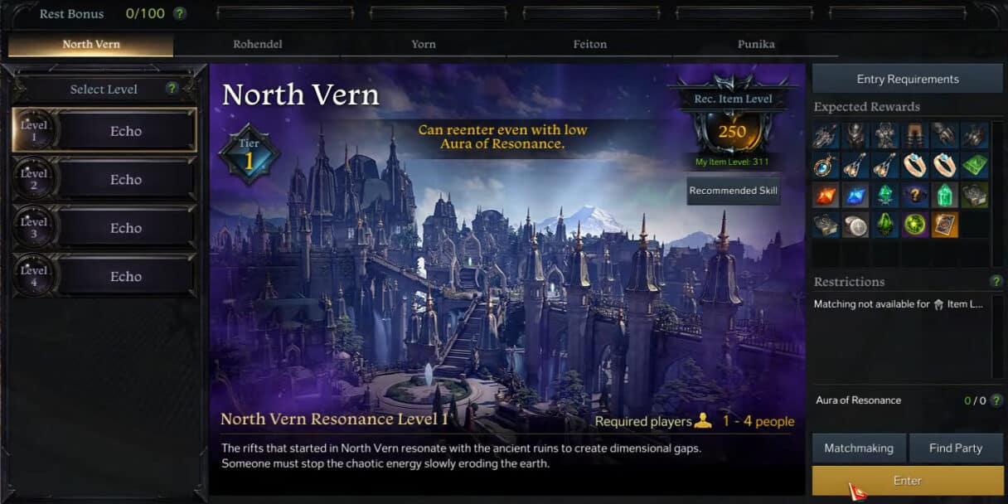Click the question mark mystery reward icon

pos(915,195)
